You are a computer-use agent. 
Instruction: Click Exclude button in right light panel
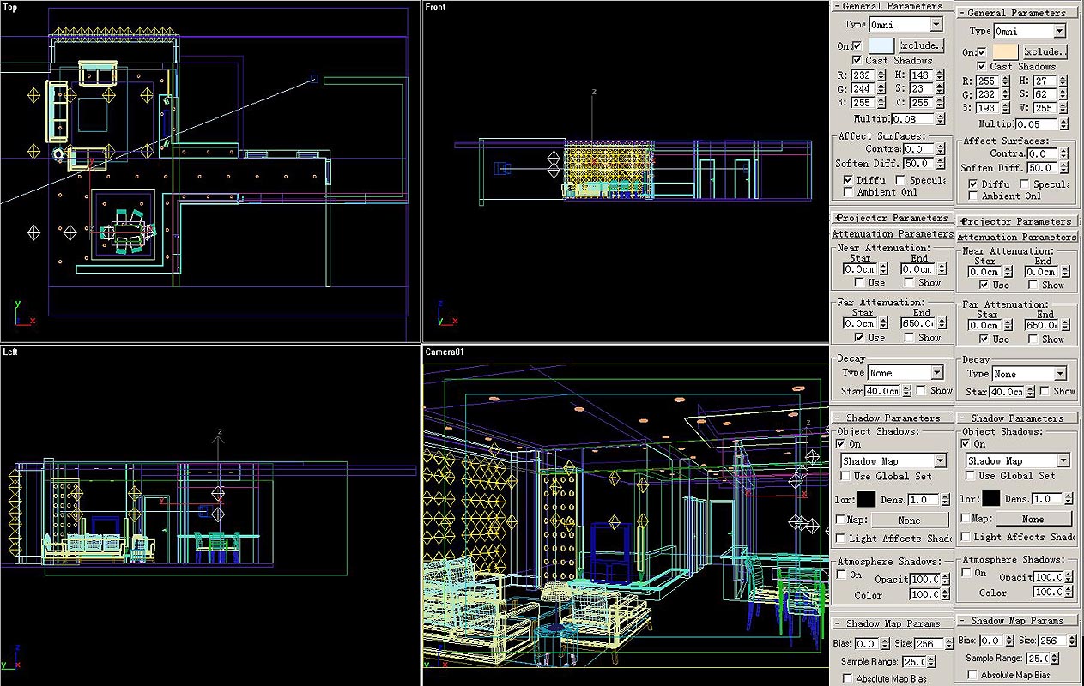[1045, 52]
